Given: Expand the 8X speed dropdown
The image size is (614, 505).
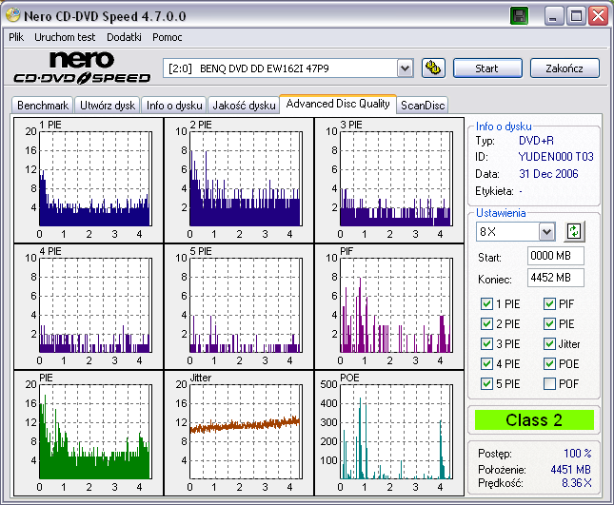Looking at the screenshot, I should pyautogui.click(x=546, y=232).
